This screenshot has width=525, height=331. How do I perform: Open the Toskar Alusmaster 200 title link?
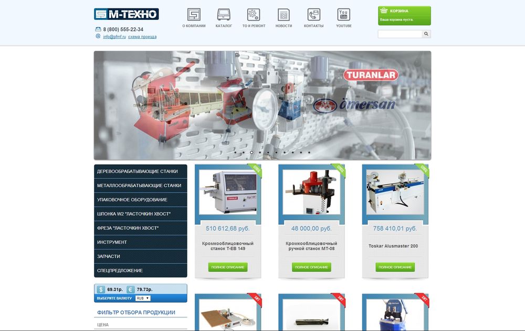[393, 246]
